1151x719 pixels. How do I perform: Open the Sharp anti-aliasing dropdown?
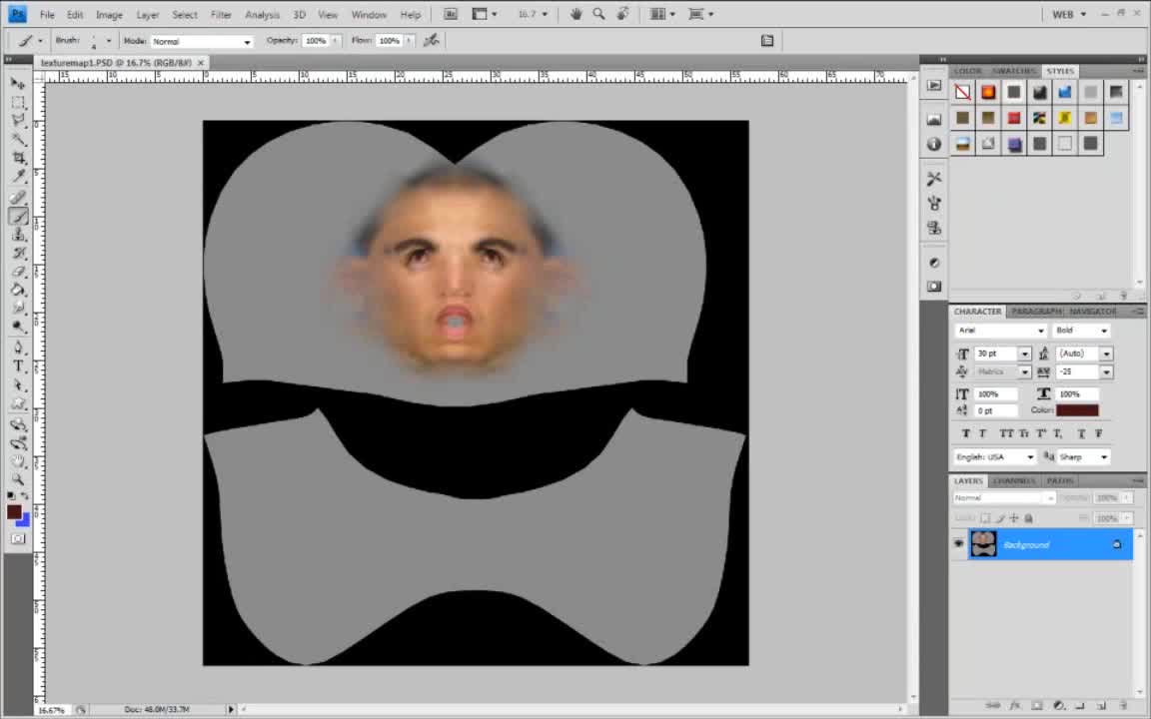pos(1084,457)
